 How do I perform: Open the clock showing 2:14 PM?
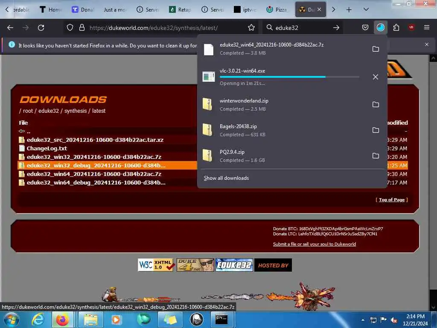[x=415, y=320]
